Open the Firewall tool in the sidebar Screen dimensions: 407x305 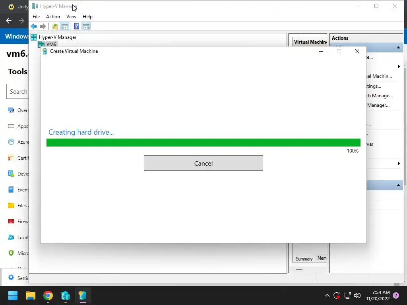tap(17, 222)
